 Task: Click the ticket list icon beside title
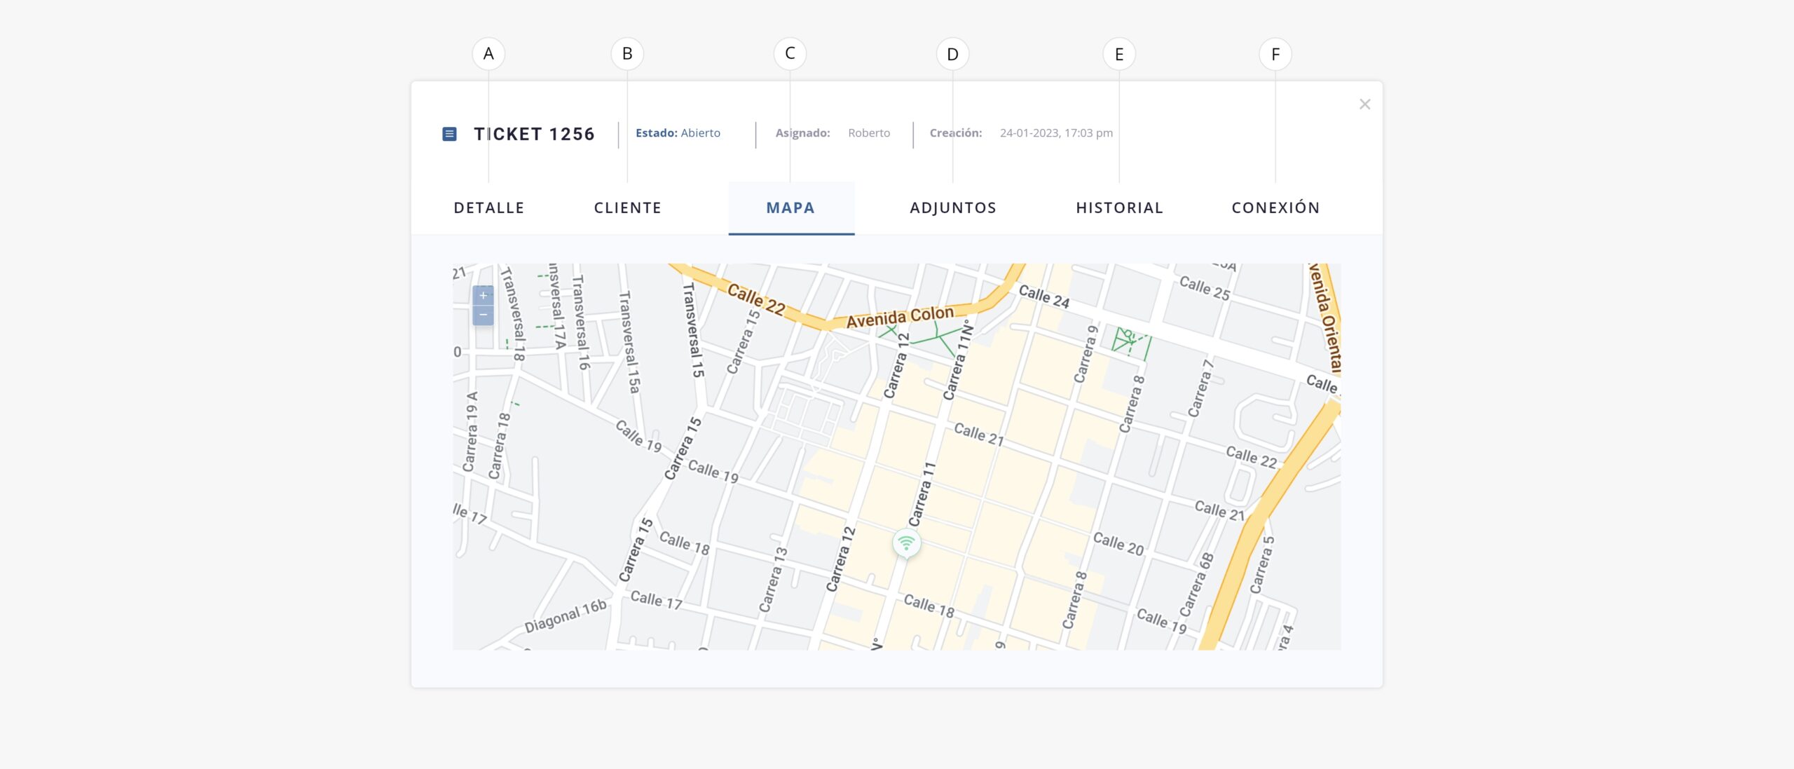[450, 134]
